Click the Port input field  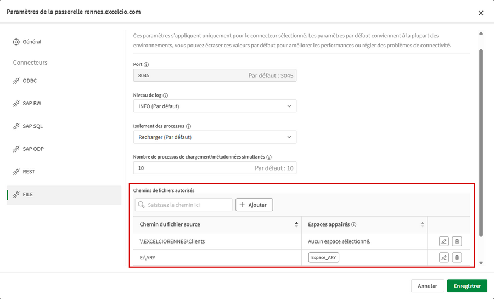pyautogui.click(x=215, y=75)
